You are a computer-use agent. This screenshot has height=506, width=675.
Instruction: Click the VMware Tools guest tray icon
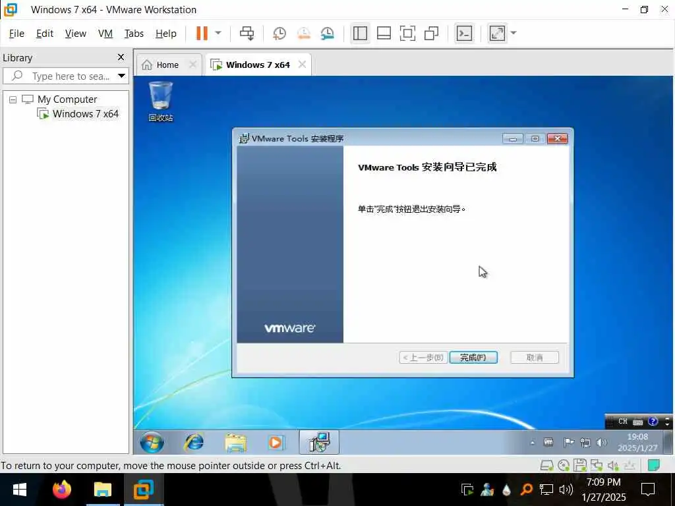pyautogui.click(x=548, y=442)
